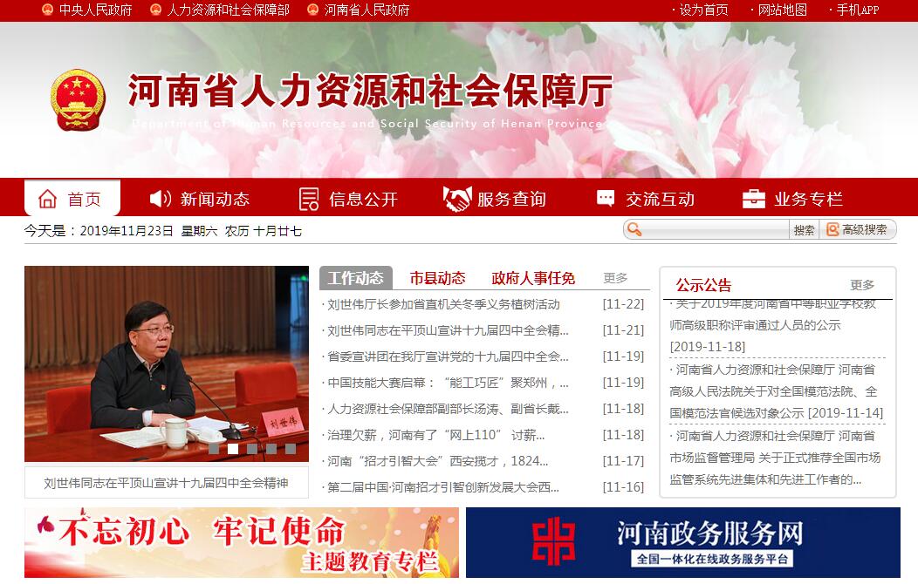Open 网站地图 link

tap(782, 10)
